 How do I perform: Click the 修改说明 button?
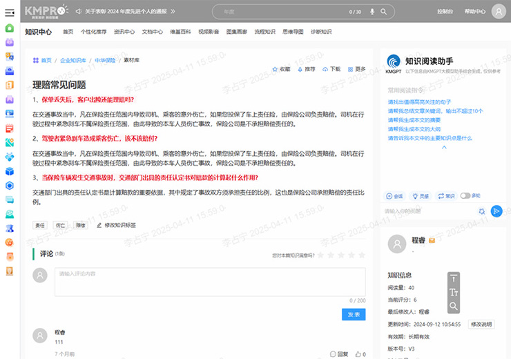(x=481, y=324)
